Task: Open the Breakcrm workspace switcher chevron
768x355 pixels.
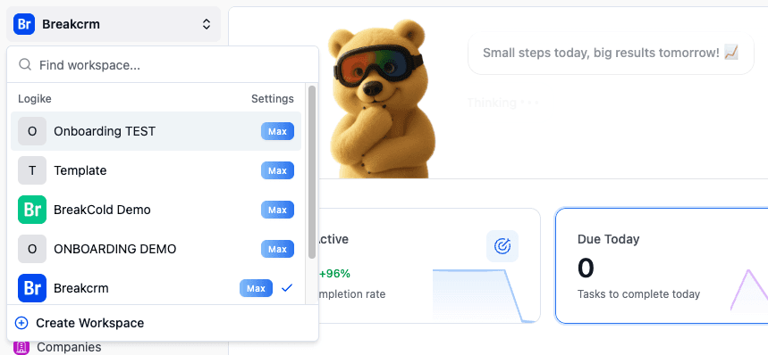Action: click(x=207, y=24)
